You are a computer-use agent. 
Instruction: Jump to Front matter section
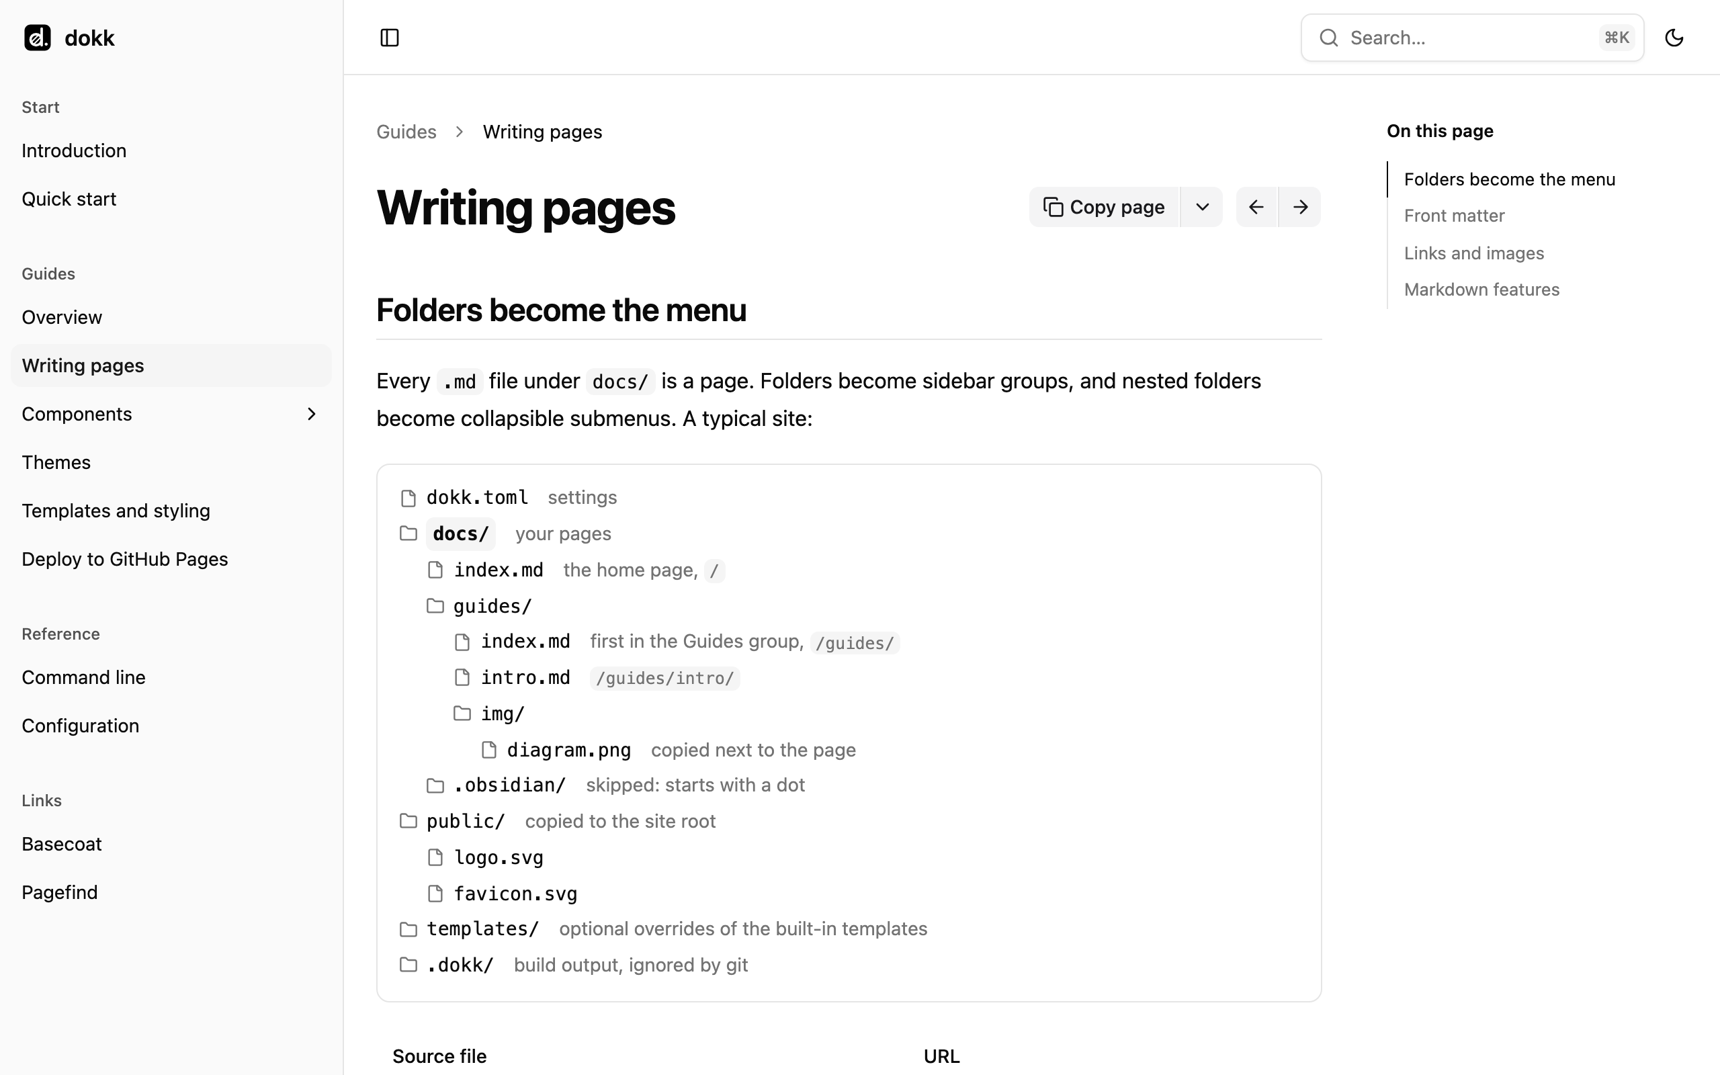point(1453,216)
